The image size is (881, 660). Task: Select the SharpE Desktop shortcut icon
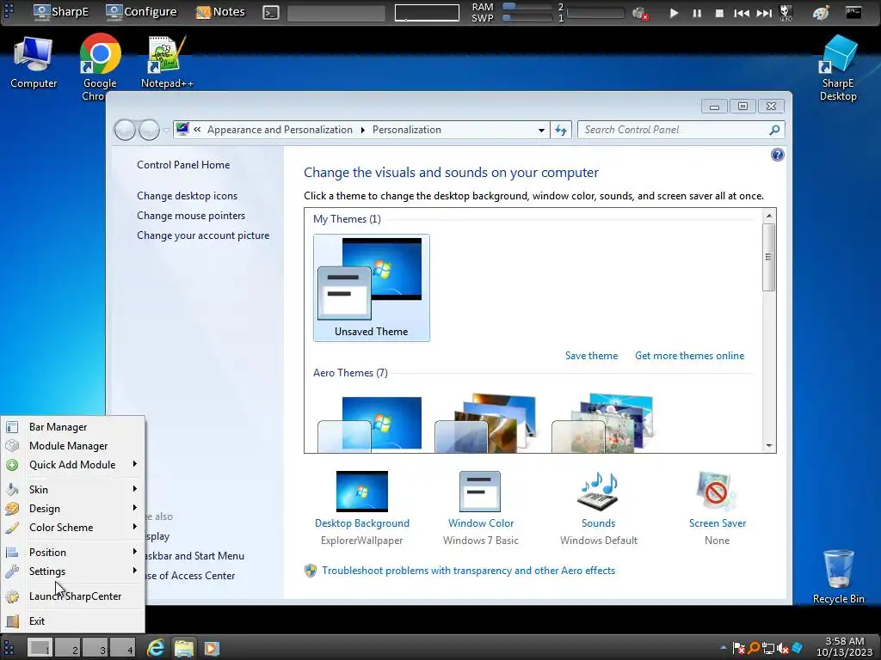tap(838, 68)
